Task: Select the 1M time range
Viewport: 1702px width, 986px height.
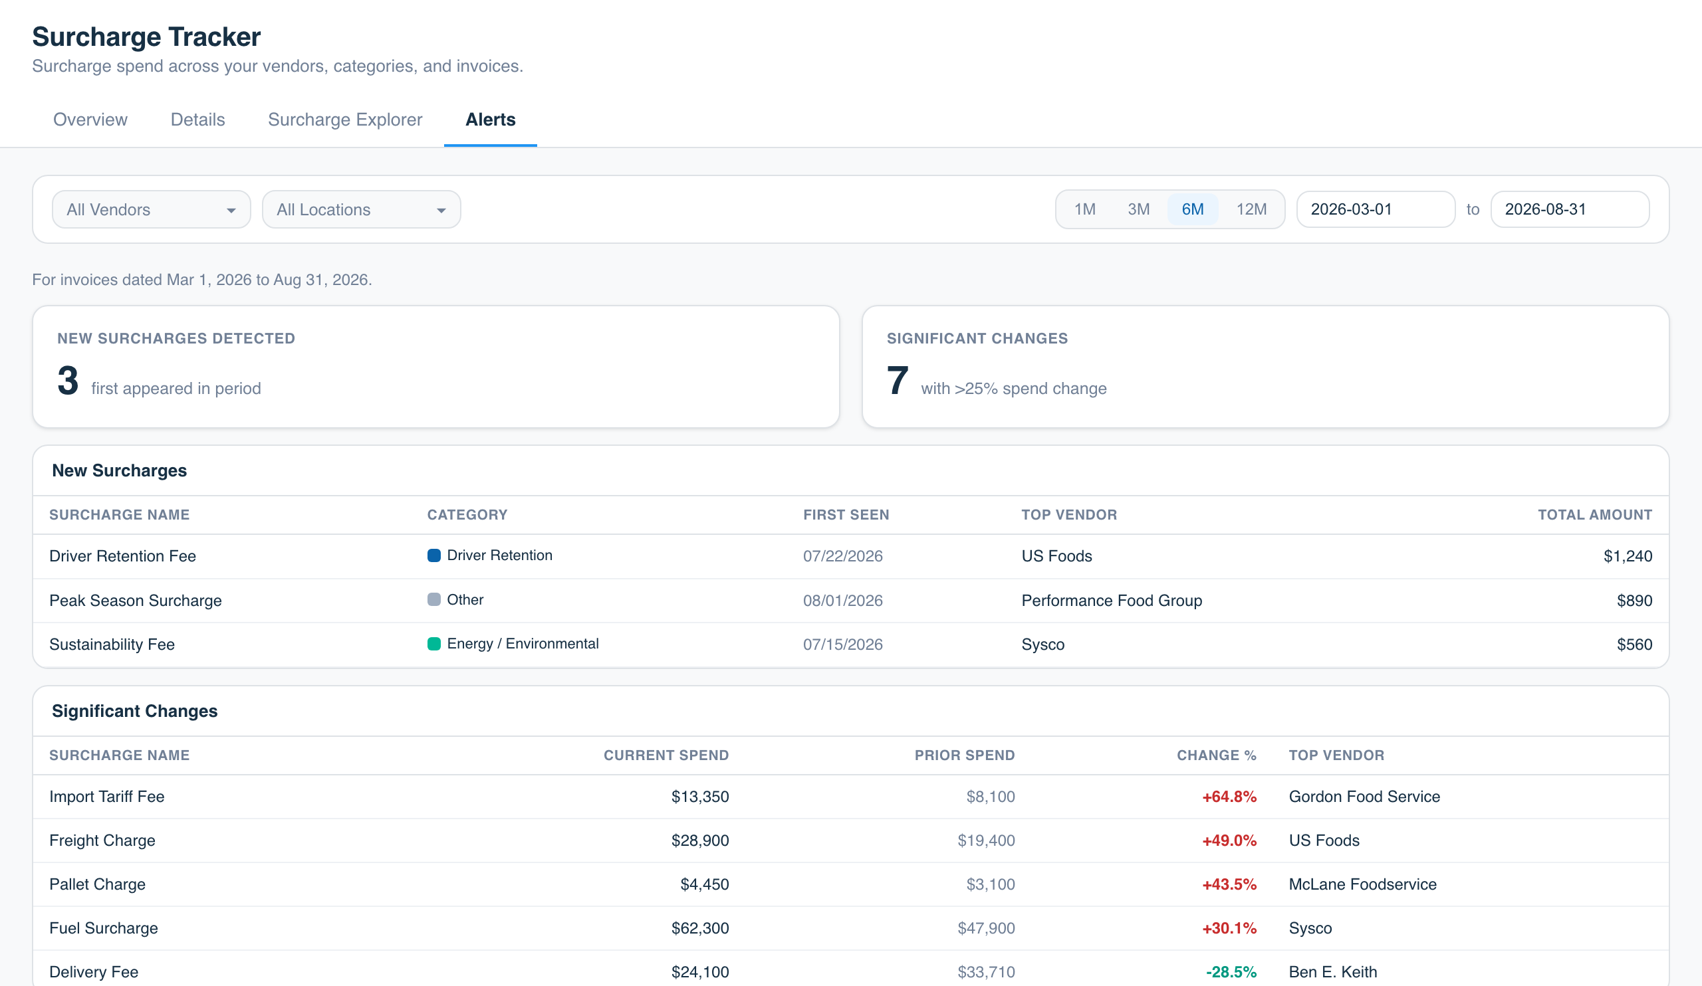Action: [x=1084, y=209]
